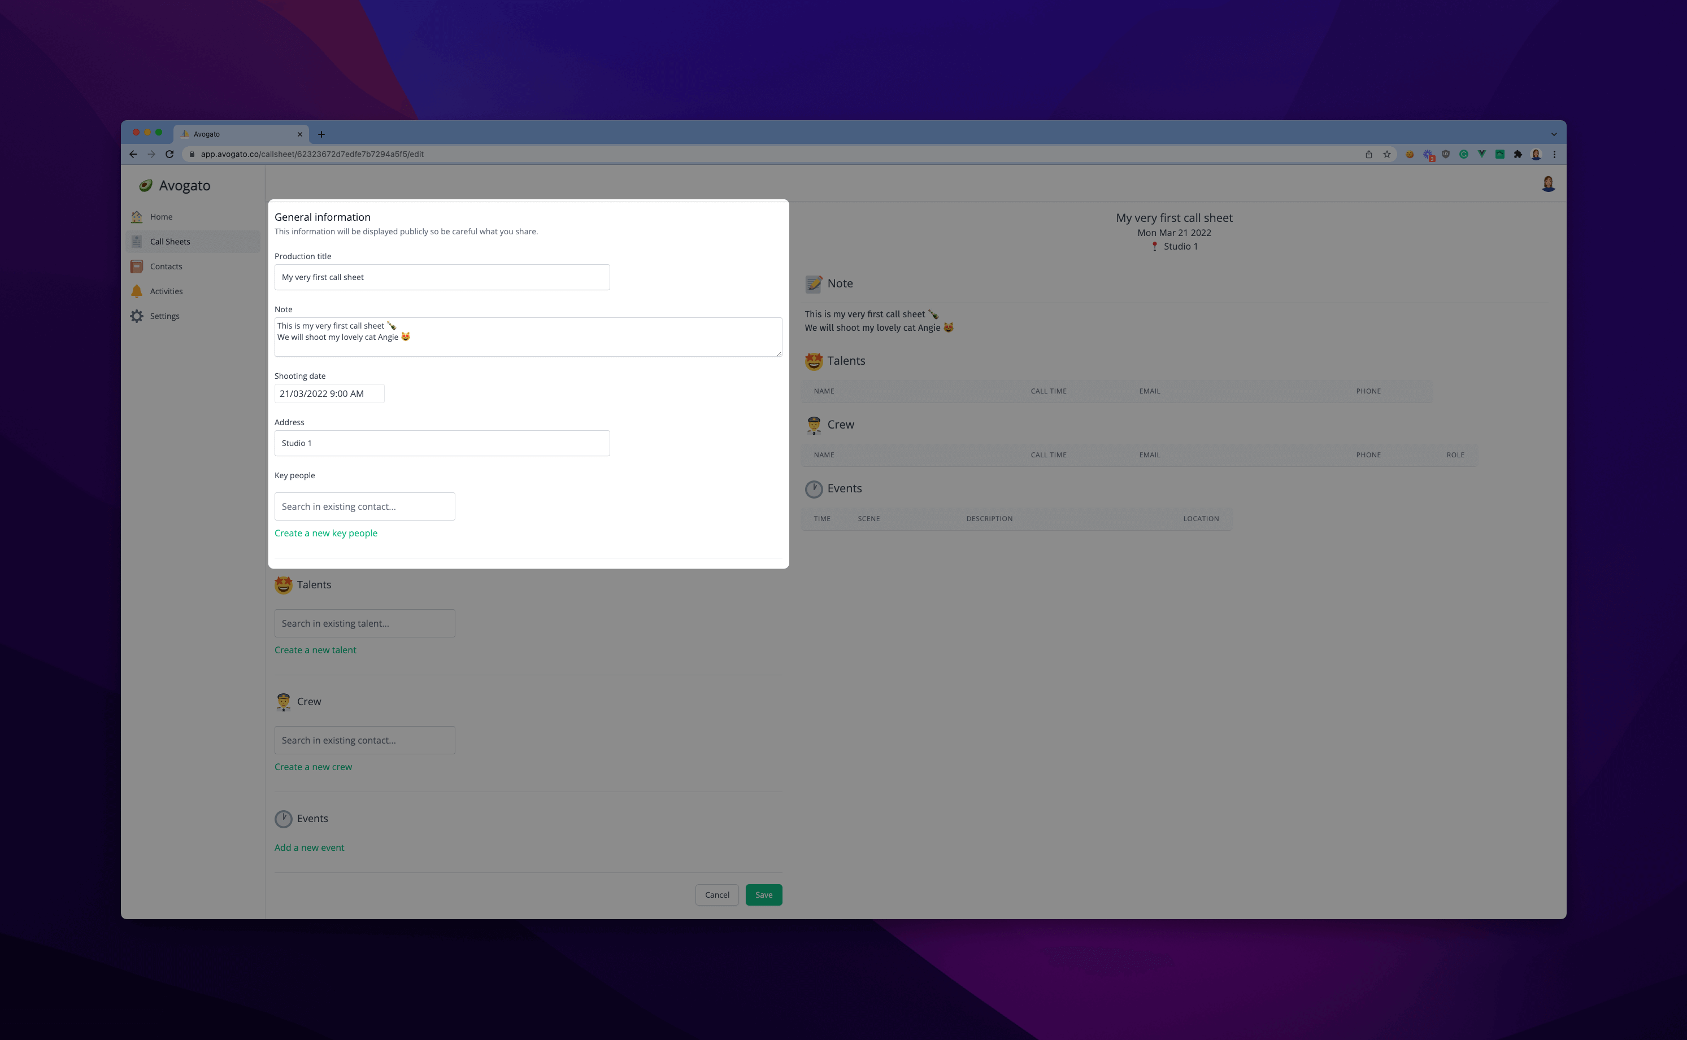Click Cancel button to dismiss dialog
Image resolution: width=1687 pixels, height=1040 pixels.
[715, 894]
